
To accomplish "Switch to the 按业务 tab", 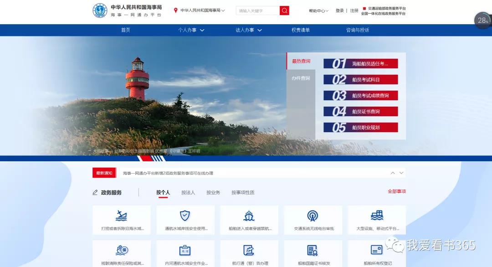I will coord(213,192).
